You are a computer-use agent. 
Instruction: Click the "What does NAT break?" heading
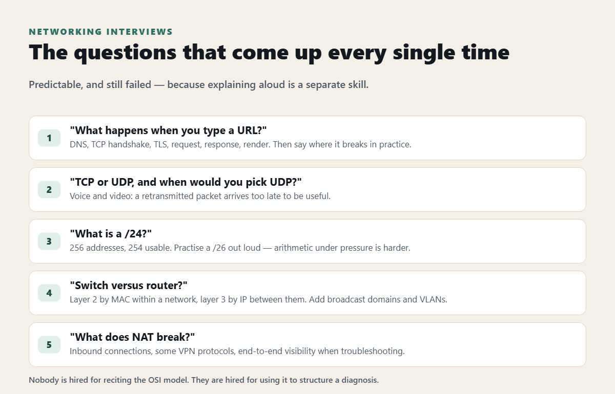point(132,337)
